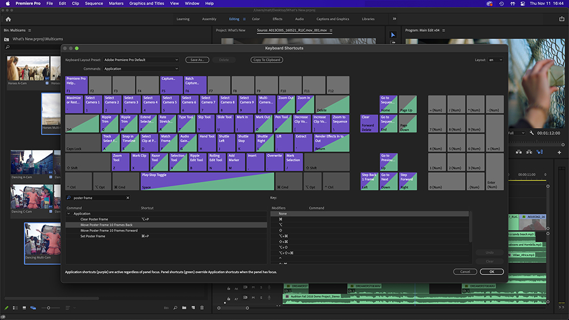The height and width of the screenshot is (320, 569).
Task: Click the Cancel button
Action: [465, 272]
